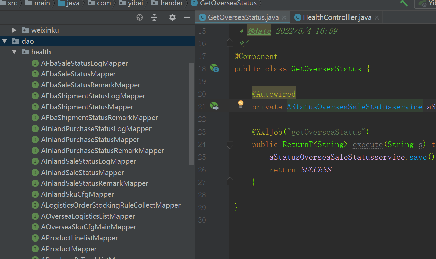
Task: Click AStatusOverseaSaleStatusservice type on line 21
Action: coord(355,107)
